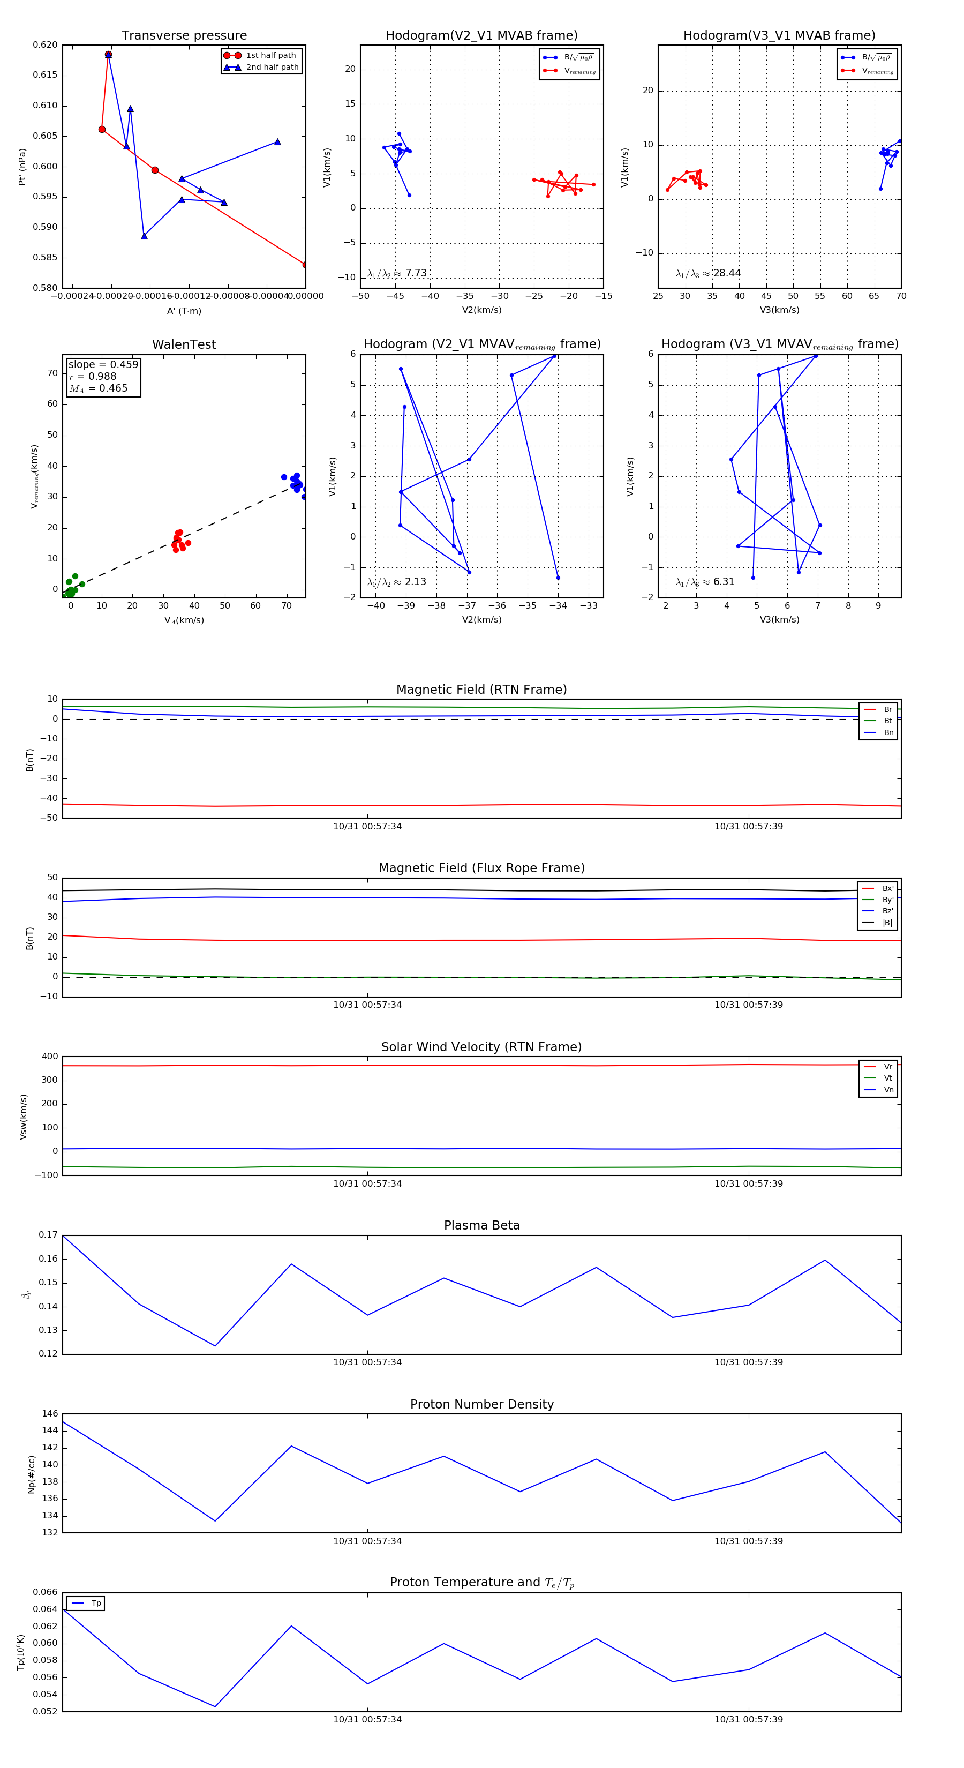Click the 'Solar Wind Velocity (RTN Frame)' title
The image size is (964, 1768).
(x=481, y=1047)
